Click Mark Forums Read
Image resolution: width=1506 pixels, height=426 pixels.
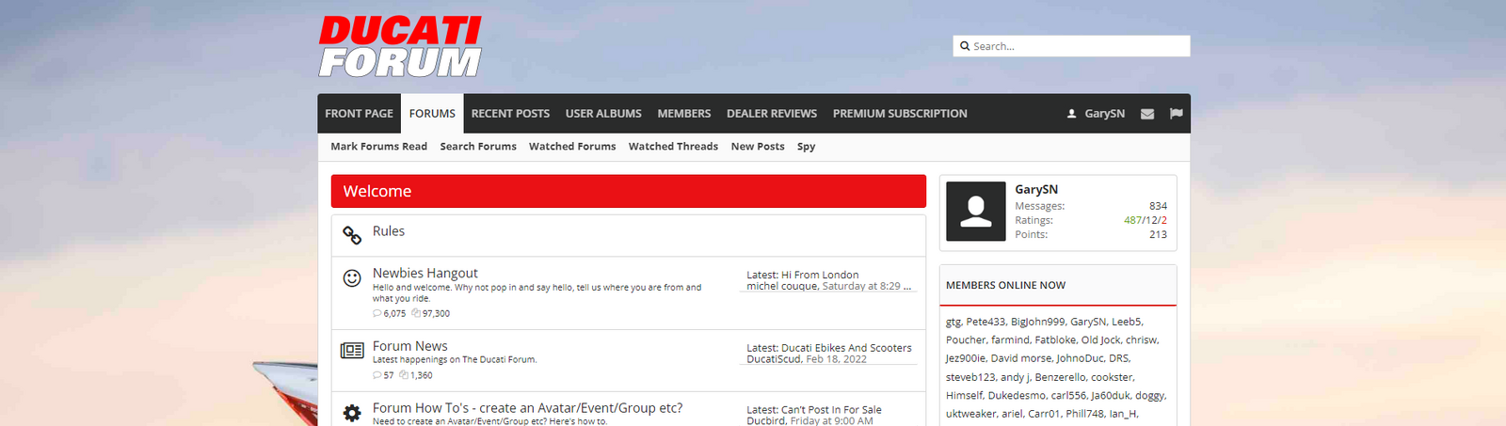coord(378,147)
